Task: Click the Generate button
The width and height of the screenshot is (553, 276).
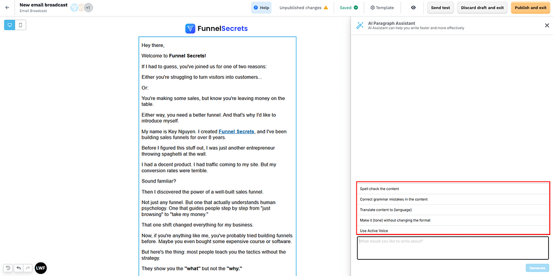Action: [537, 268]
